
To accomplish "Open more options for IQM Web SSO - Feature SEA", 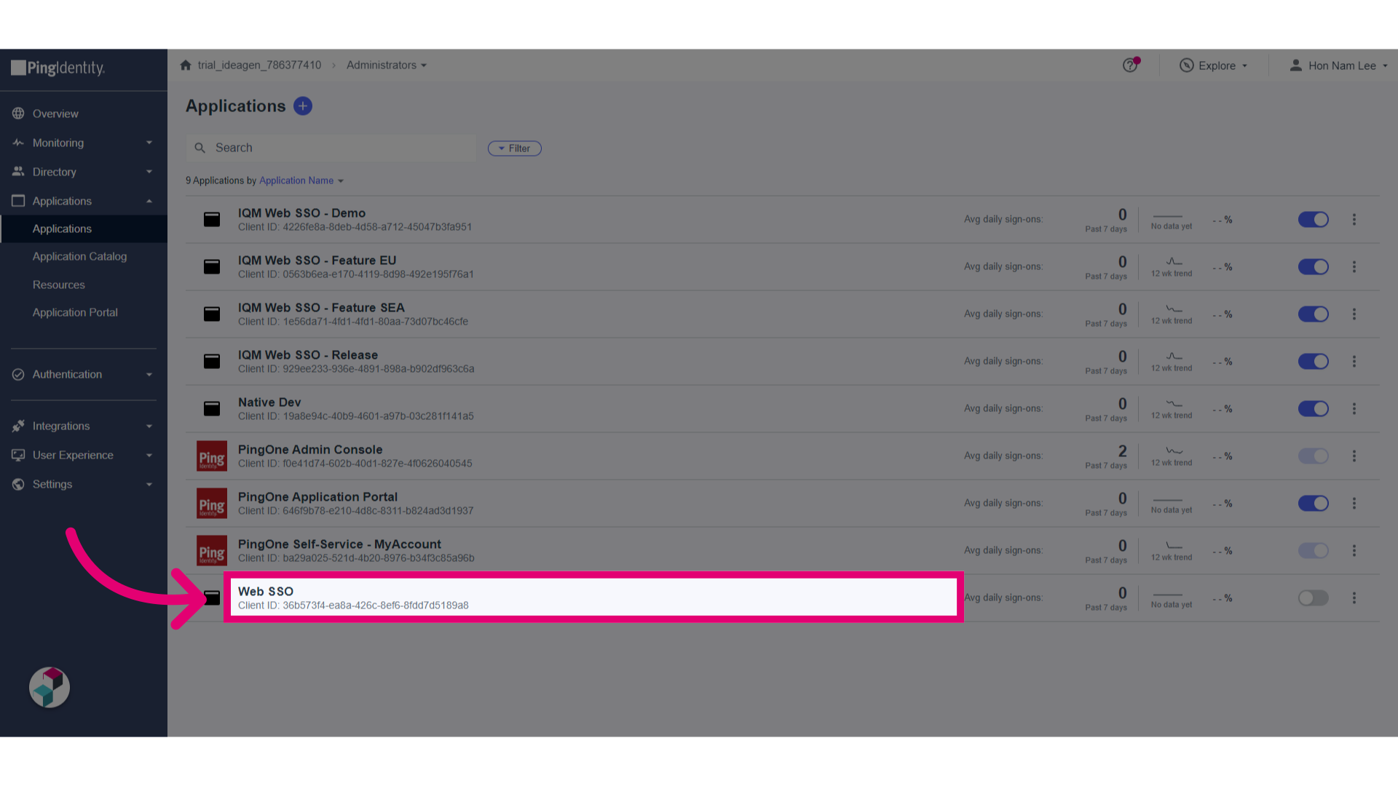I will click(1354, 314).
